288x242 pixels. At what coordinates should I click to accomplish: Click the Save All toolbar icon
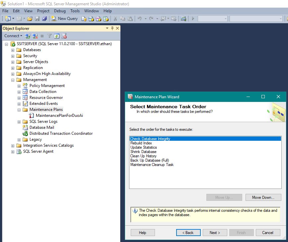[x=44, y=19]
